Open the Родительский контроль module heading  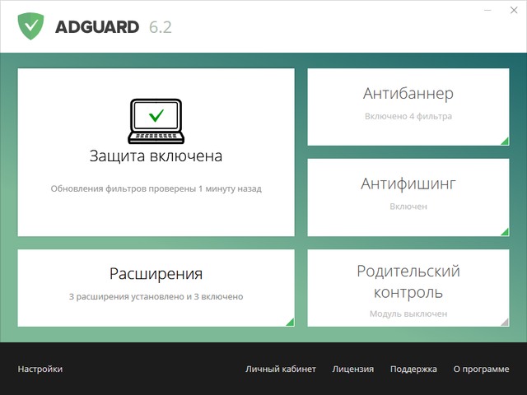[x=408, y=281]
